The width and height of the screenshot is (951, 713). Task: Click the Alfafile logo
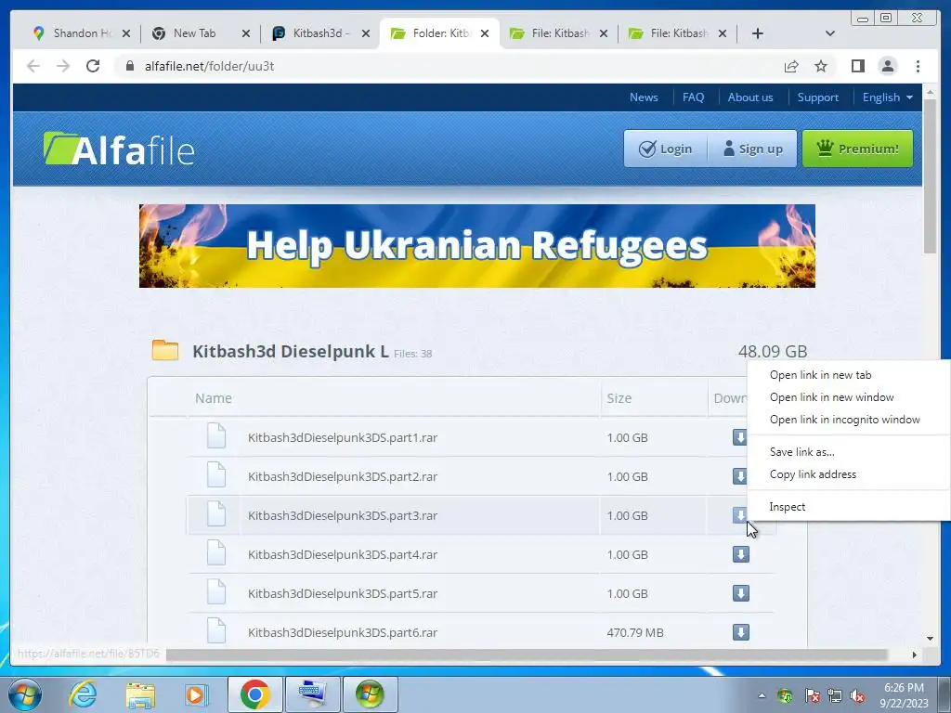point(119,149)
